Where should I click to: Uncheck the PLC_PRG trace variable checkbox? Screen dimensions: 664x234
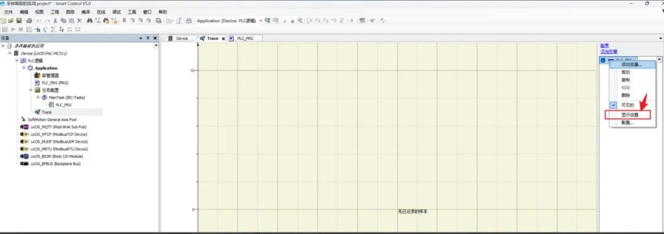(603, 60)
